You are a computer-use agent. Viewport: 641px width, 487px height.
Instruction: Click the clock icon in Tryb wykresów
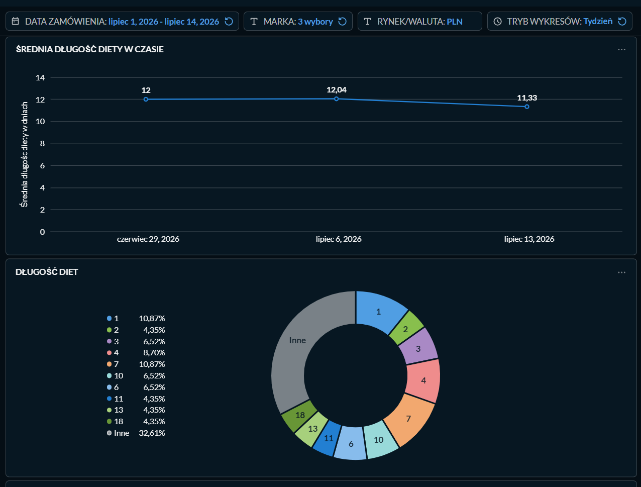[498, 22]
